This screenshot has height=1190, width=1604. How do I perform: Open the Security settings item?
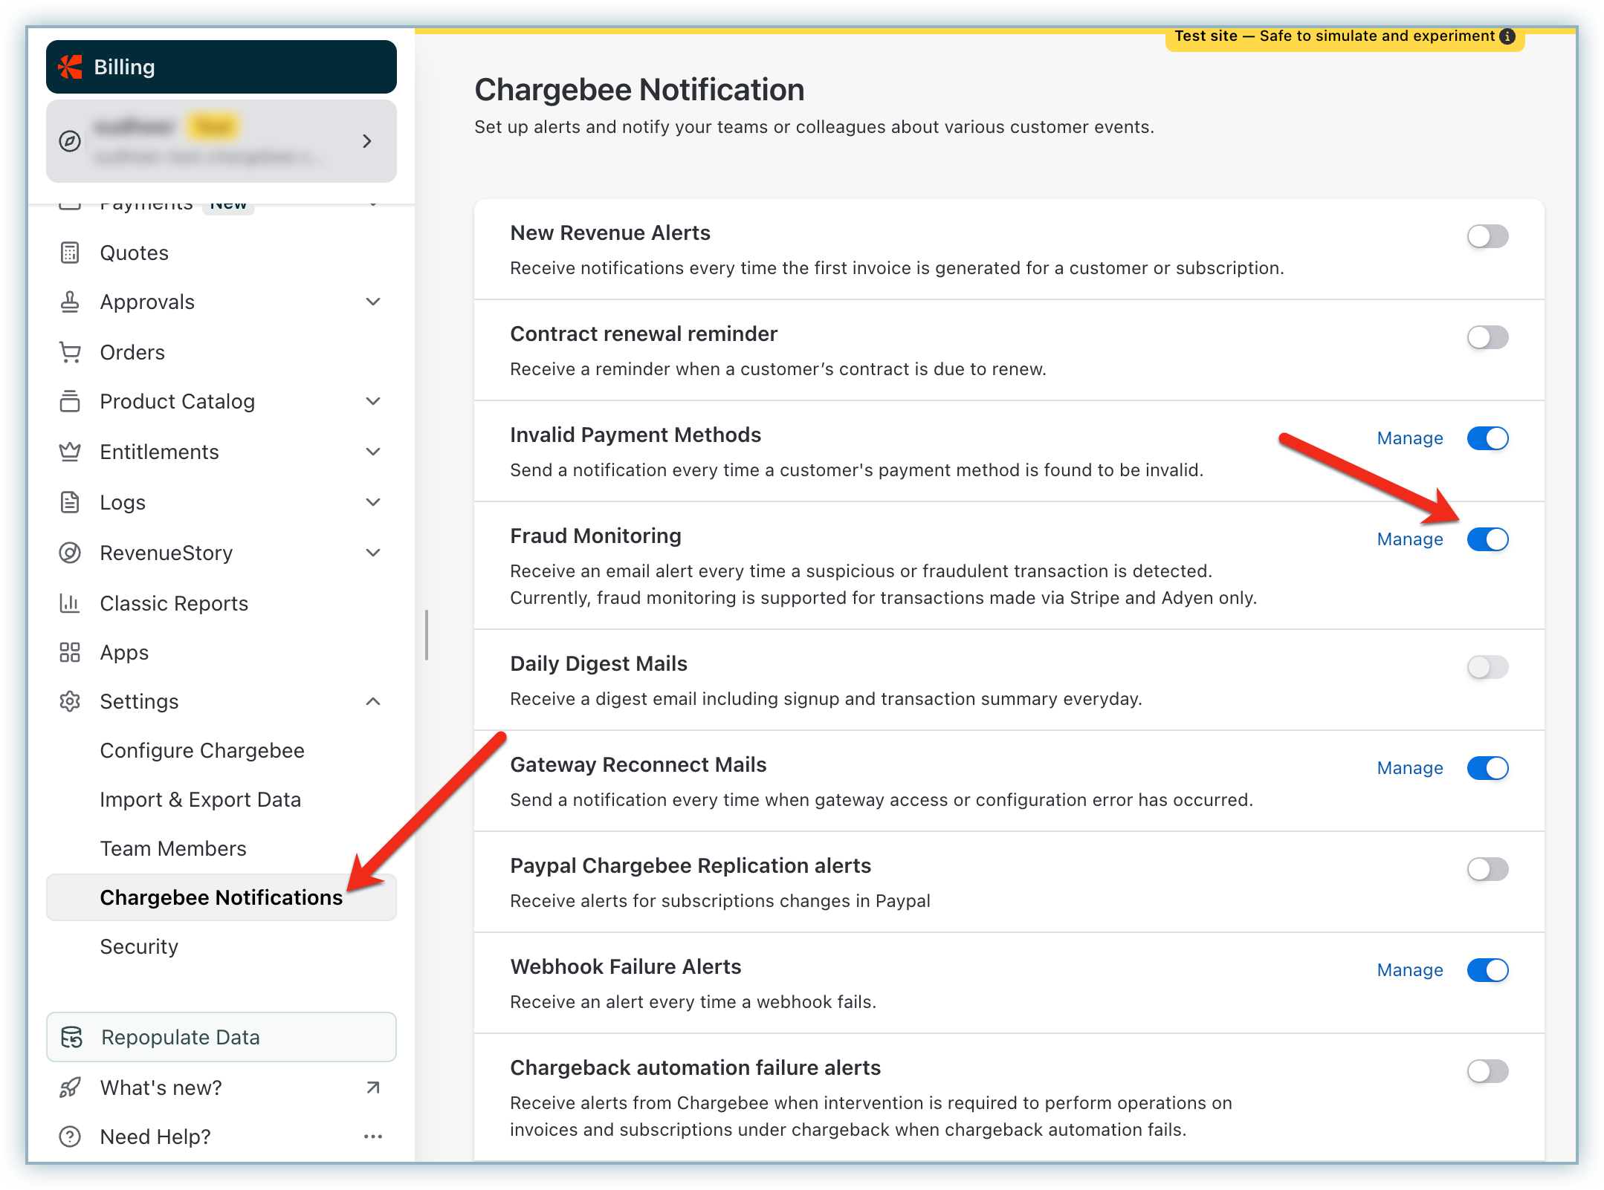(139, 946)
